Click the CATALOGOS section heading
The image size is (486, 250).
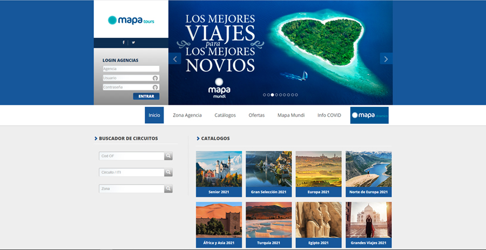(x=215, y=138)
